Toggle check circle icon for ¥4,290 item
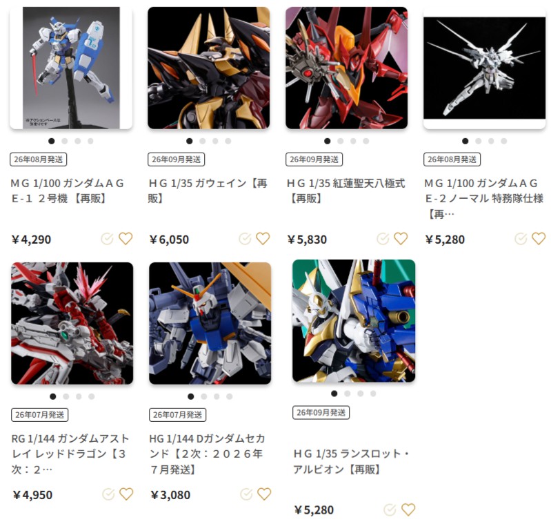This screenshot has width=551, height=524. (x=107, y=239)
